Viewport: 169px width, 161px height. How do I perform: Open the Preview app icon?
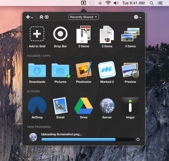[x=130, y=70]
